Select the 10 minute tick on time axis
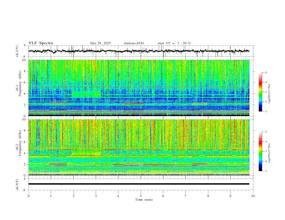This screenshot has height=220, width=285. click(253, 196)
